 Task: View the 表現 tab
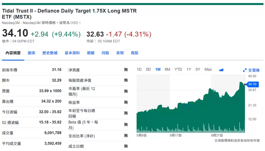pos(120,53)
